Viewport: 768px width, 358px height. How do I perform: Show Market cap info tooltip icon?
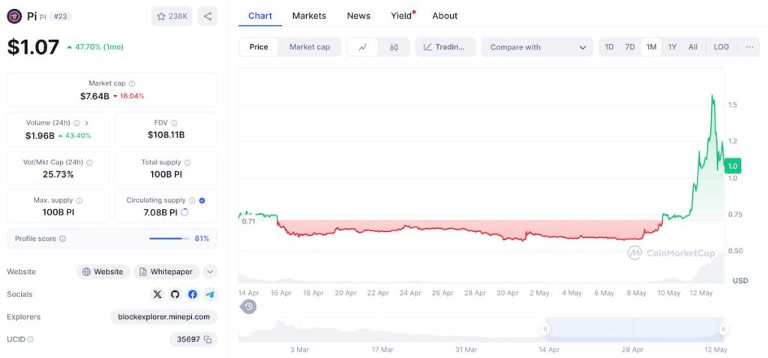click(x=132, y=84)
